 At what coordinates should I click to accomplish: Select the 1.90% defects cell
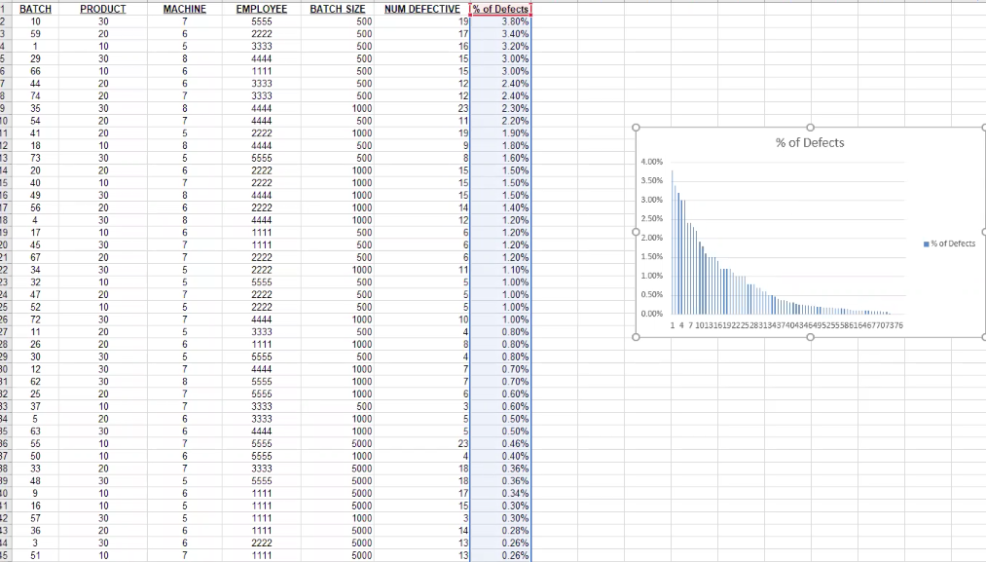pyautogui.click(x=500, y=132)
